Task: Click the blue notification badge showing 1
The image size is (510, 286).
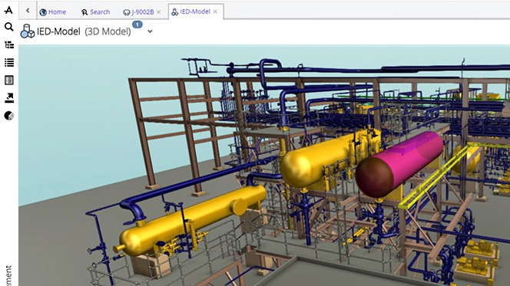Action: coord(137,25)
